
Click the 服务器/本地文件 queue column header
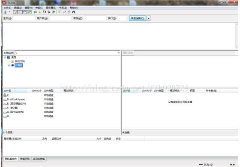click(x=13, y=139)
